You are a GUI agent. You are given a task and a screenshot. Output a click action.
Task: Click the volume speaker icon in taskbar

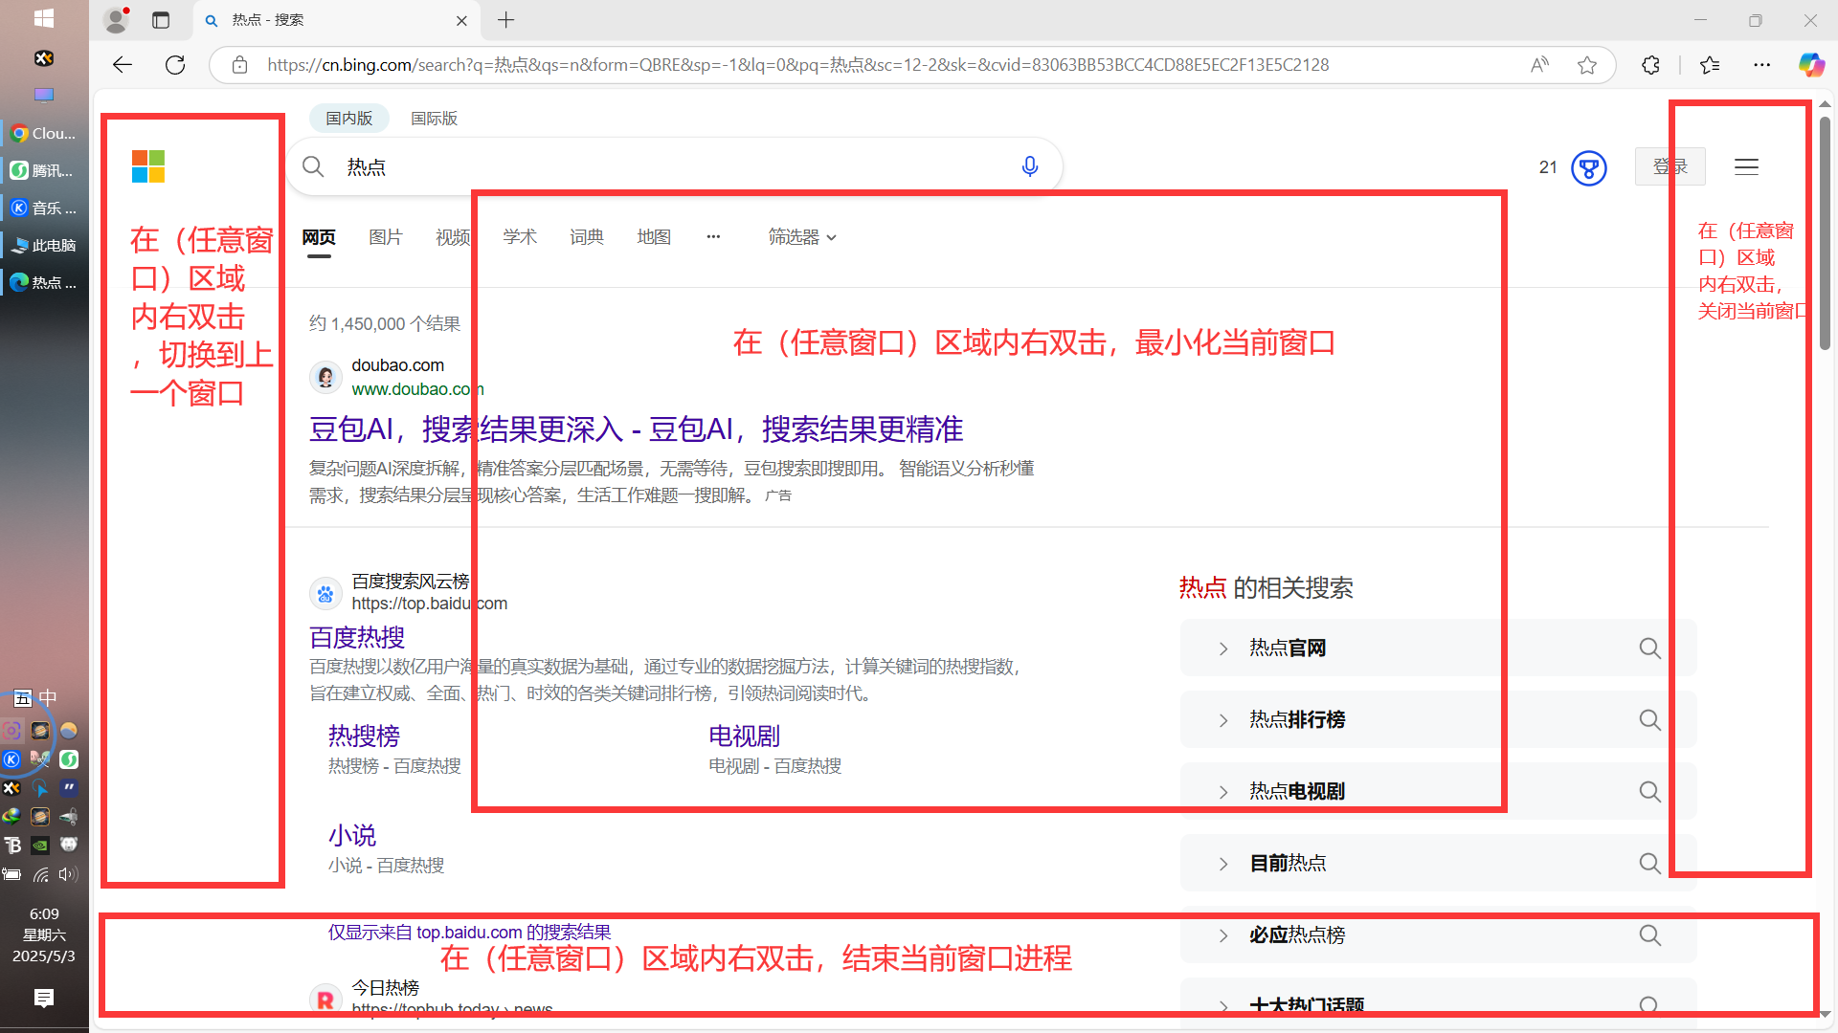[67, 873]
